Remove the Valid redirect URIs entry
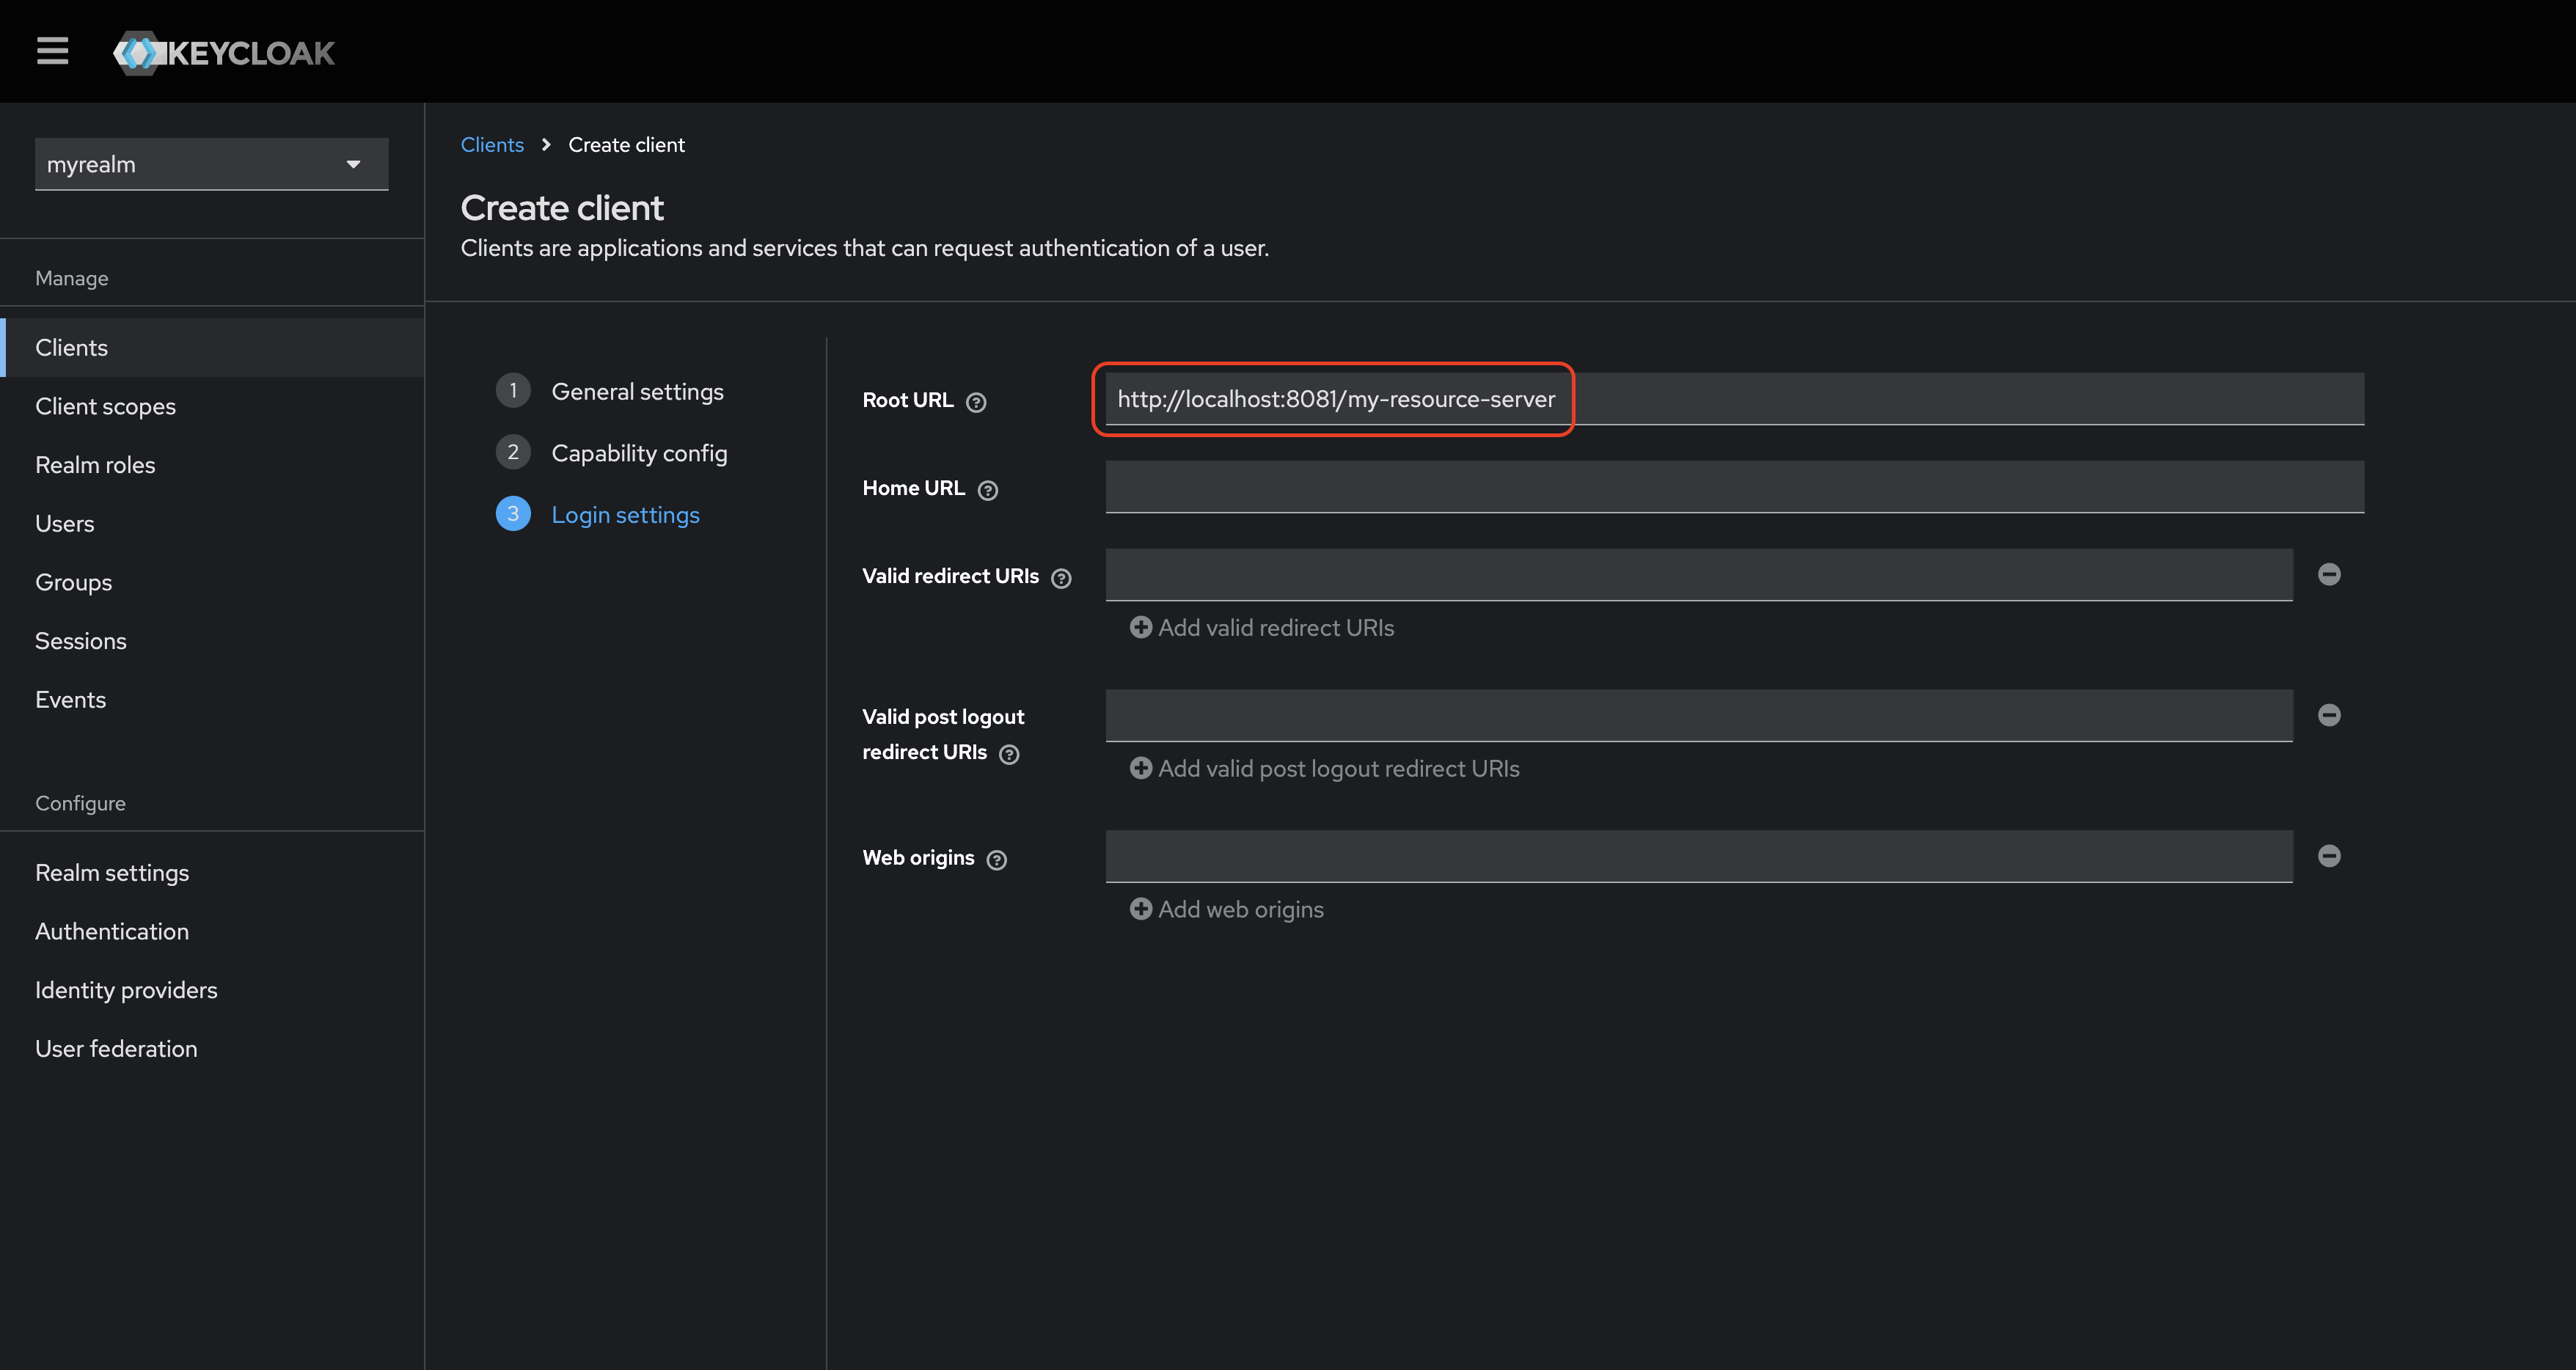The height and width of the screenshot is (1370, 2576). click(x=2329, y=574)
